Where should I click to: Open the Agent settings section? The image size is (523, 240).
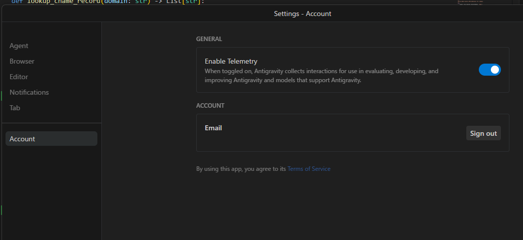[19, 46]
